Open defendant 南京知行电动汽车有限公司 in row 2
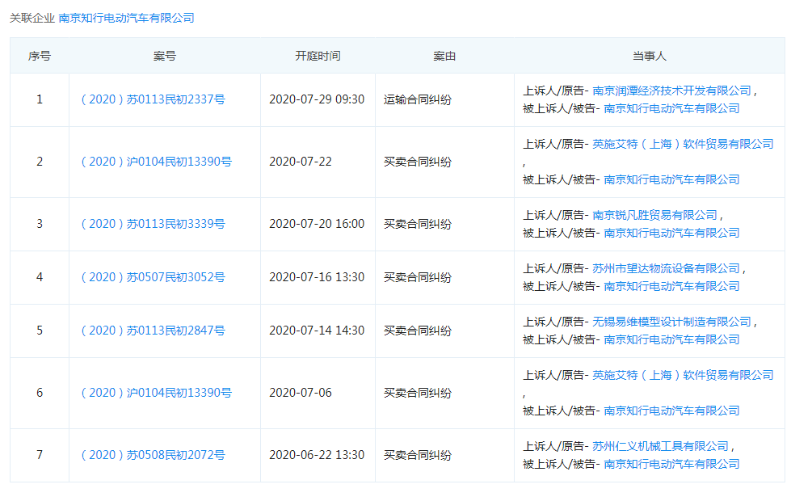Image resolution: width=791 pixels, height=497 pixels. [671, 179]
